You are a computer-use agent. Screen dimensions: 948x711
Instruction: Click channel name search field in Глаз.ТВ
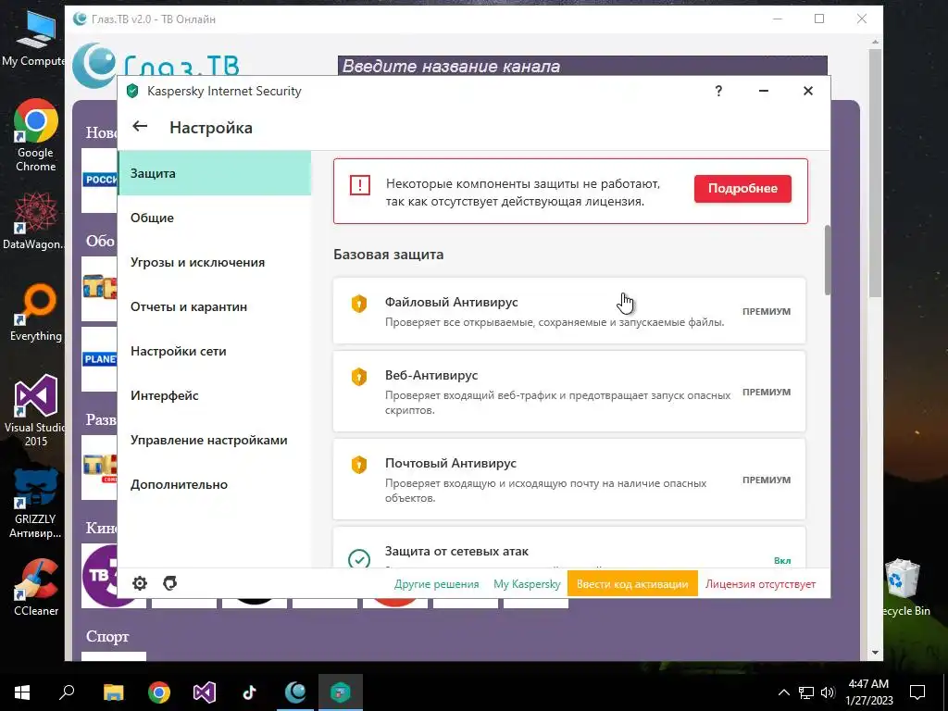(582, 66)
